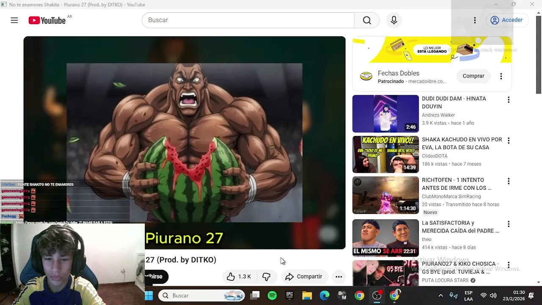This screenshot has height=305, width=542.
Task: Open the Fechas Dobles ad banner
Action: (432, 50)
